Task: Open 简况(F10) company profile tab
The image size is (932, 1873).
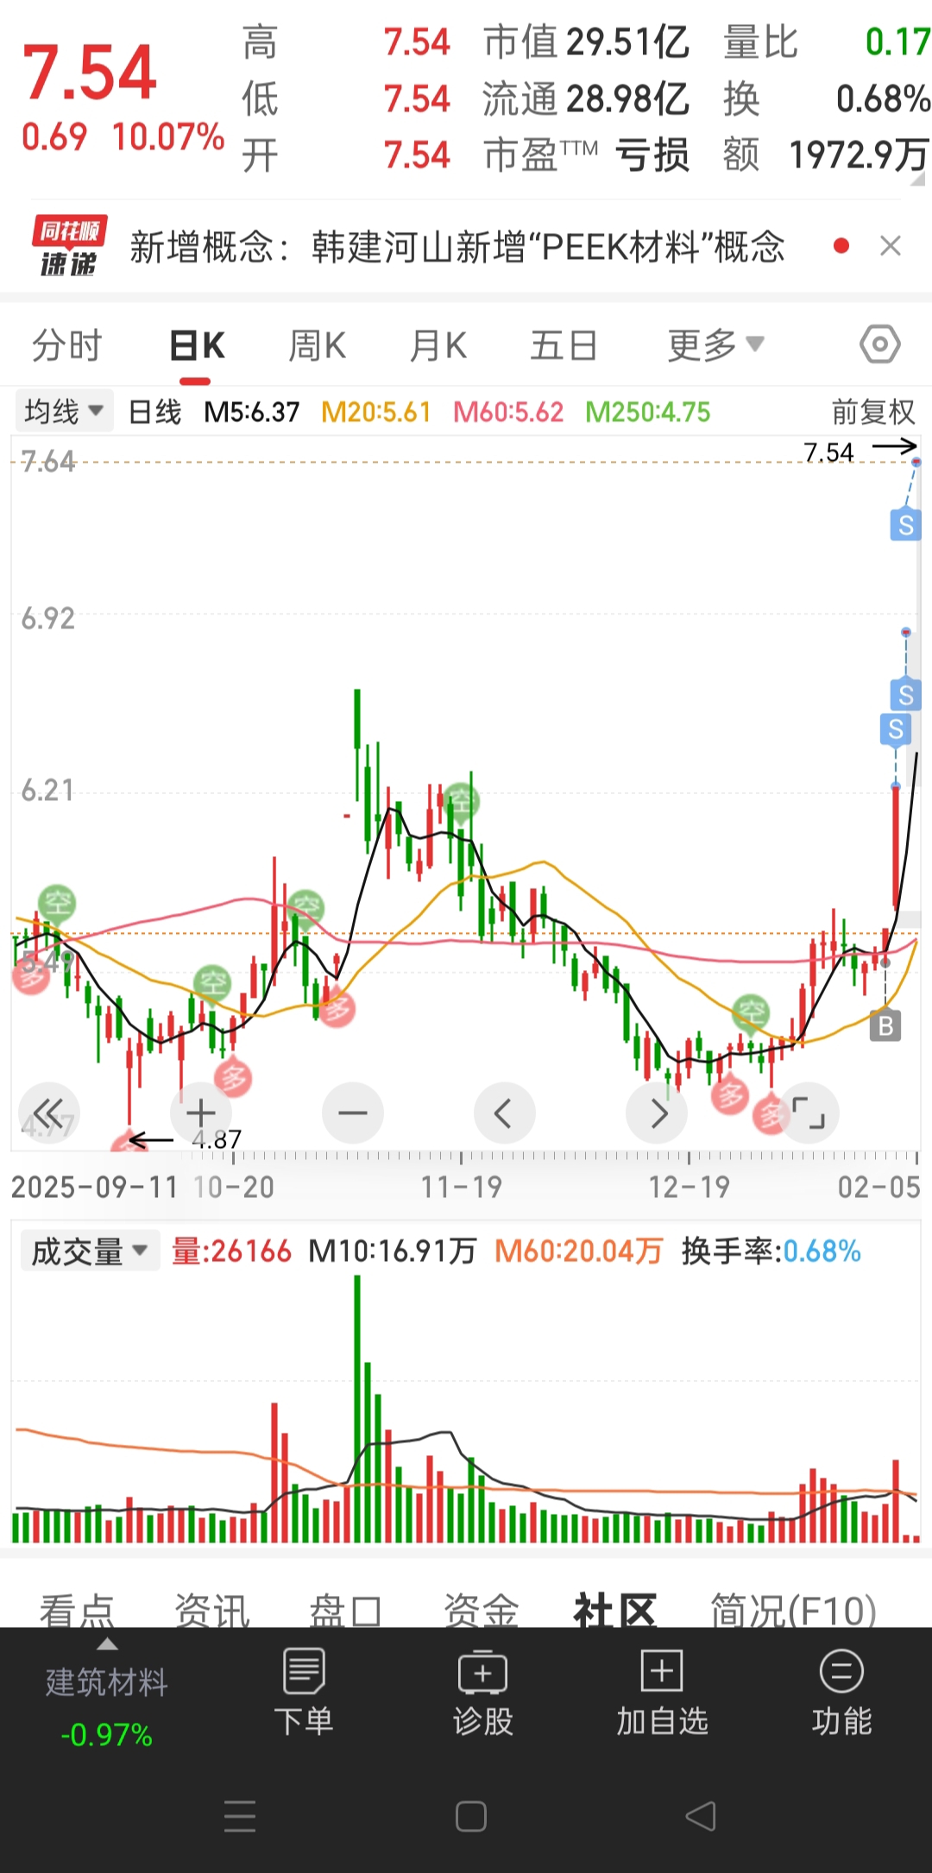Action: tap(793, 1610)
